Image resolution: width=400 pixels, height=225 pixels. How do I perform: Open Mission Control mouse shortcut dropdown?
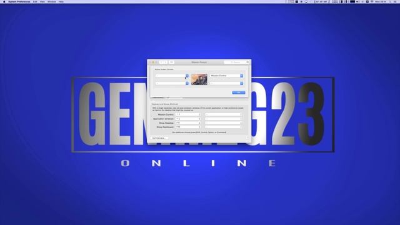click(223, 114)
